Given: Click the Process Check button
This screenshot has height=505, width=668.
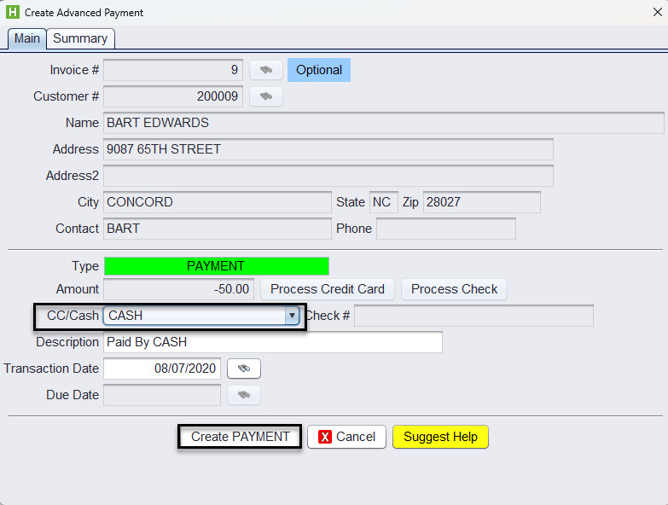Looking at the screenshot, I should (x=454, y=289).
